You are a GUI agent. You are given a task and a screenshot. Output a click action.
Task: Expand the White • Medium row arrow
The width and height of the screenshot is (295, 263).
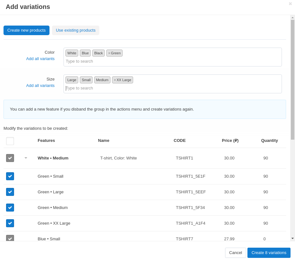(26, 158)
